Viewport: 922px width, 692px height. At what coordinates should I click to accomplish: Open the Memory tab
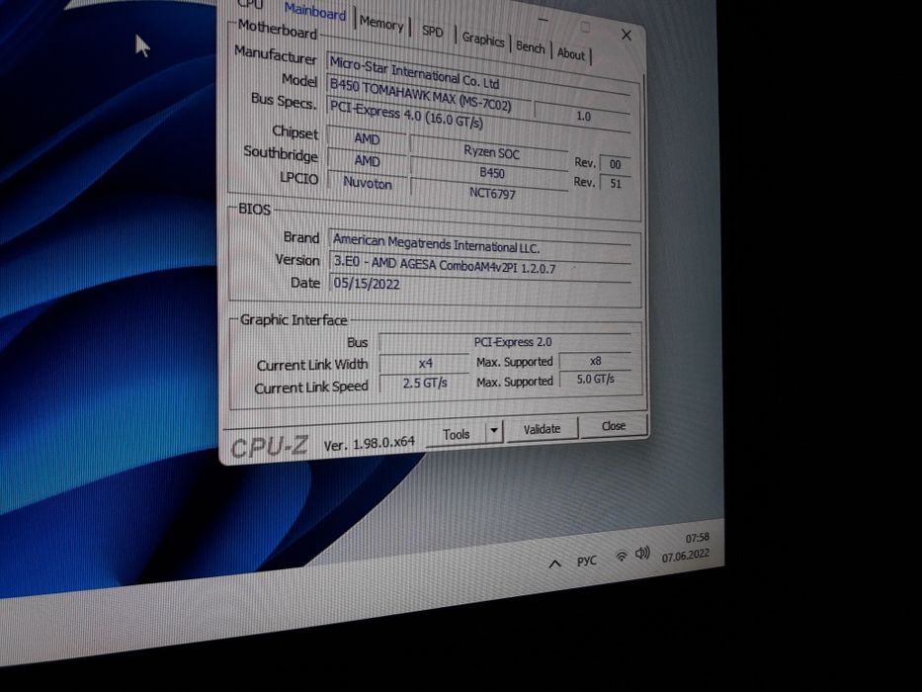pyautogui.click(x=381, y=24)
